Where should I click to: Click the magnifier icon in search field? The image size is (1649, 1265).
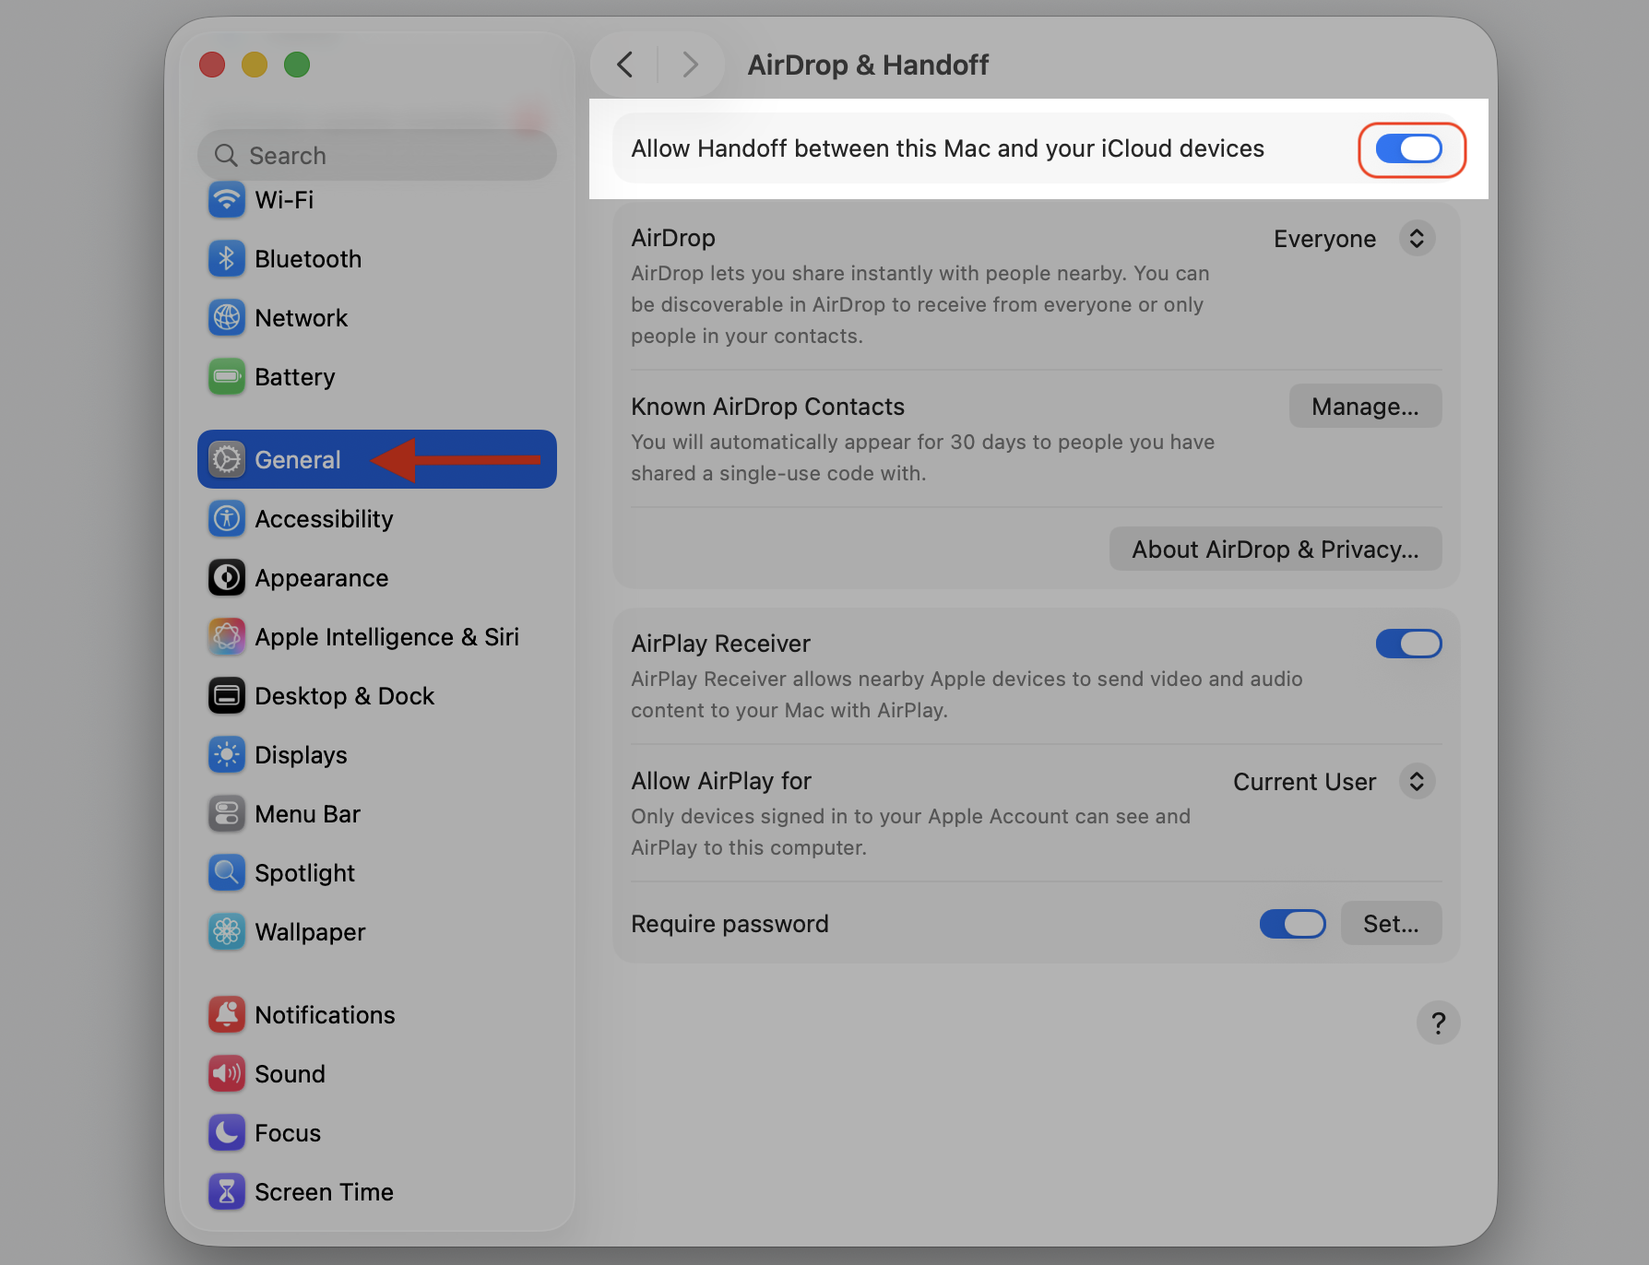point(226,155)
